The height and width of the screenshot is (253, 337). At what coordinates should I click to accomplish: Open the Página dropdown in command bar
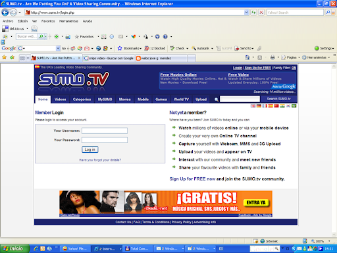coord(290,57)
